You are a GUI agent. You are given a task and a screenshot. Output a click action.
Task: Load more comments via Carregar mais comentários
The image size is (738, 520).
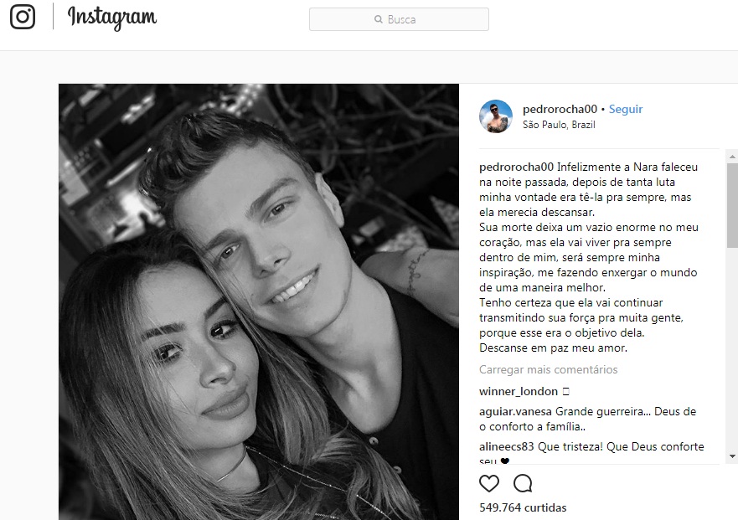click(549, 369)
